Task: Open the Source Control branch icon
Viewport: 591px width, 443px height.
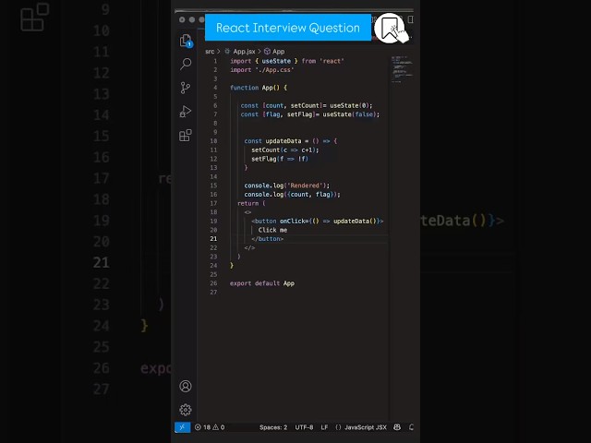Action: 185,88
